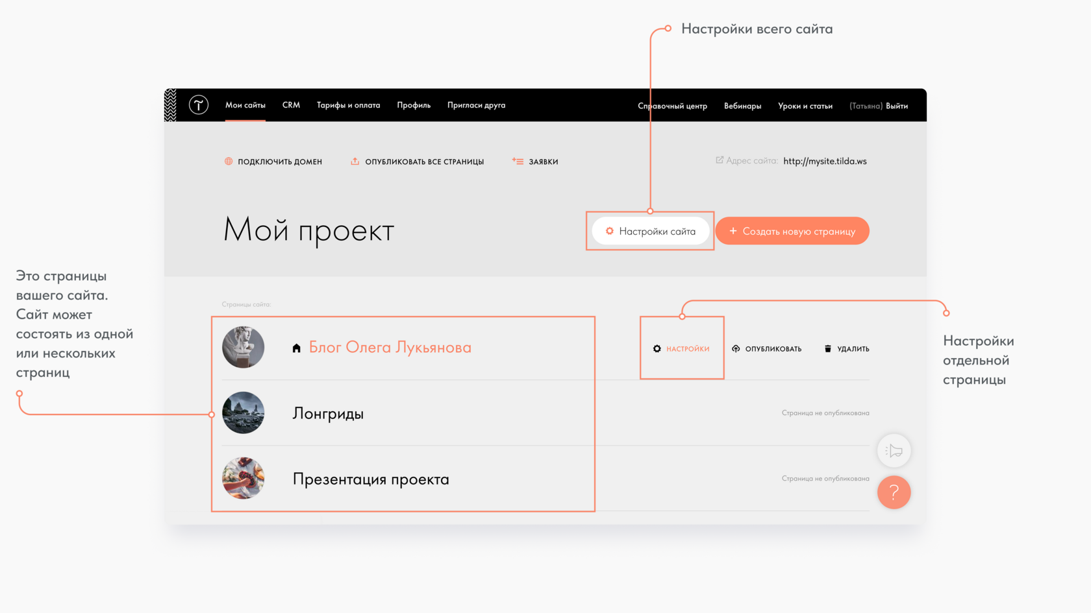Click the Tilda logo in the header
The height and width of the screenshot is (613, 1091).
coord(199,104)
